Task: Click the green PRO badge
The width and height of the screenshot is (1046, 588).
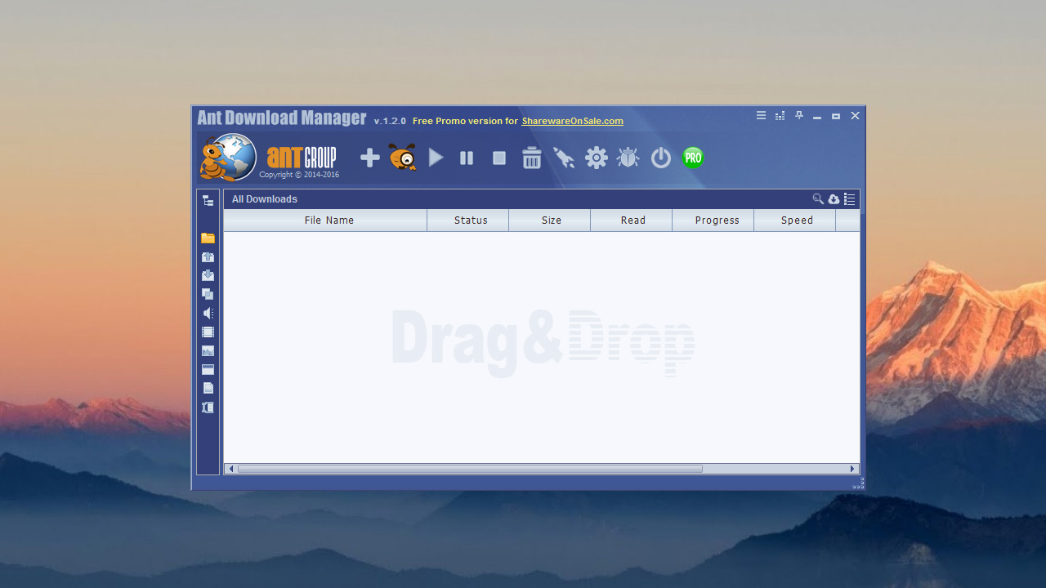Action: pyautogui.click(x=693, y=158)
